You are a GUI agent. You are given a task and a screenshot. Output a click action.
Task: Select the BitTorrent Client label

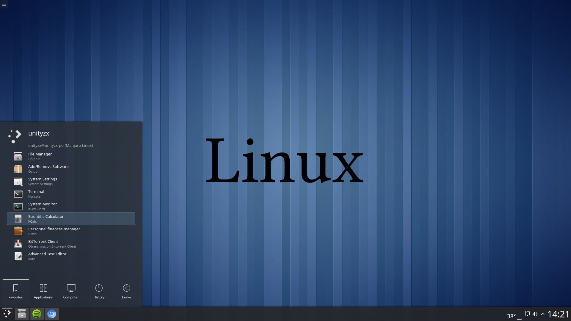tap(43, 241)
